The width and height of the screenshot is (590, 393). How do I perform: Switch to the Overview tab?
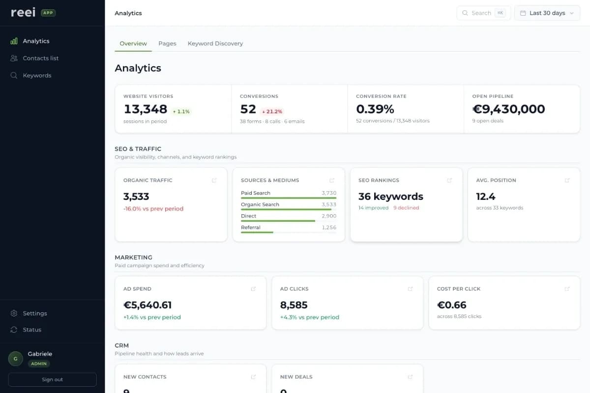[133, 44]
